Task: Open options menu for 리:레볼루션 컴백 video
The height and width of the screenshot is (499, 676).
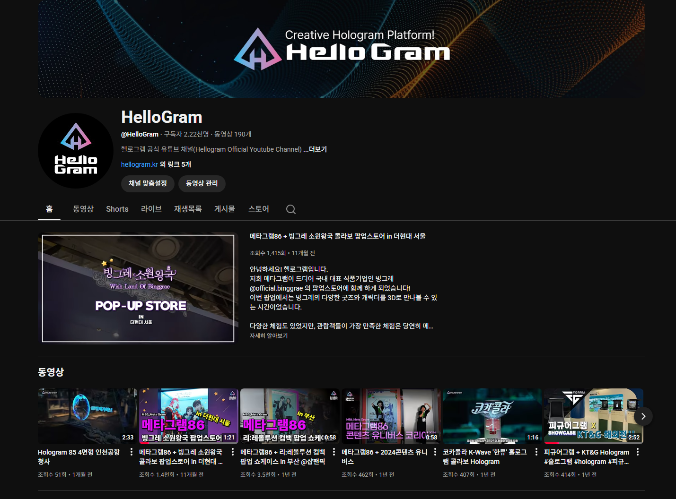Action: click(334, 452)
